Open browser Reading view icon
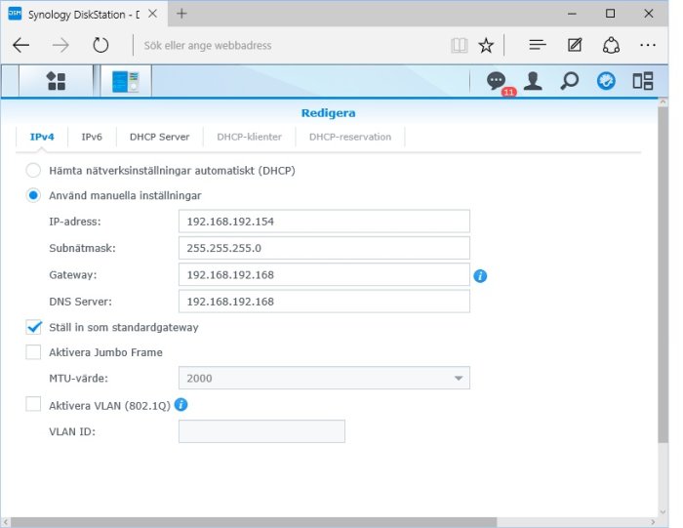 point(460,45)
